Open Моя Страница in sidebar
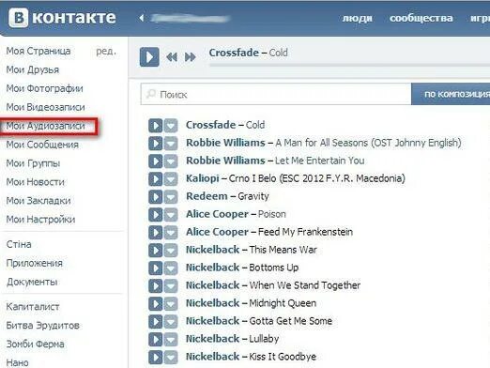The image size is (490, 368). [x=38, y=51]
